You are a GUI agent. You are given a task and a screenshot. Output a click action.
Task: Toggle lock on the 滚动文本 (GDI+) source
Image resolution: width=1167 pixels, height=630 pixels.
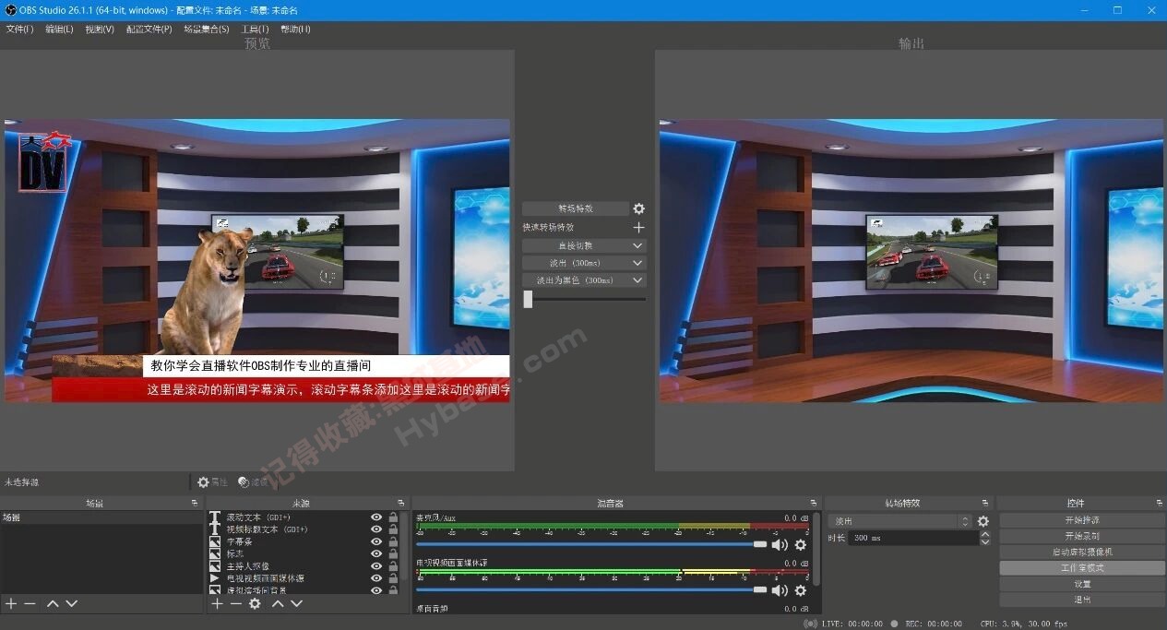click(x=392, y=517)
